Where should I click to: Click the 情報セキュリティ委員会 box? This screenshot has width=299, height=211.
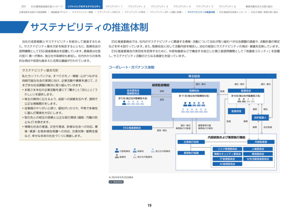(227, 154)
